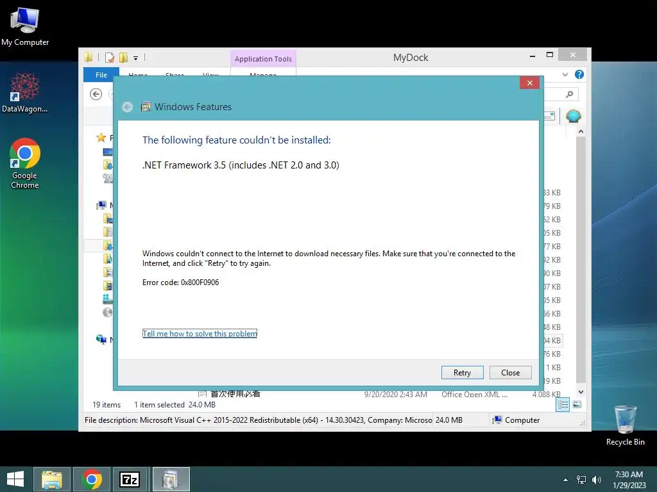The image size is (657, 492).
Task: Click the '.NET Framework 3.5' feature text
Action: pyautogui.click(x=241, y=165)
